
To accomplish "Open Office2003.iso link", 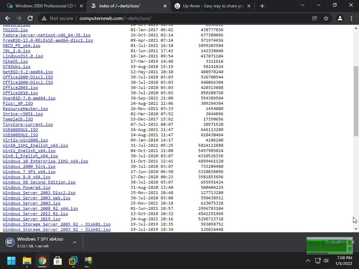I will 20,88.
